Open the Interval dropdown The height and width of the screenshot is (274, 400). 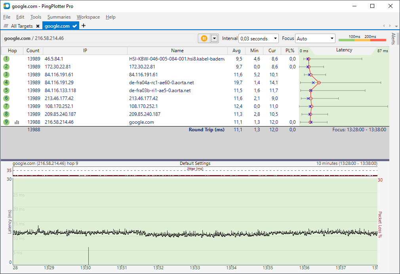[259, 38]
